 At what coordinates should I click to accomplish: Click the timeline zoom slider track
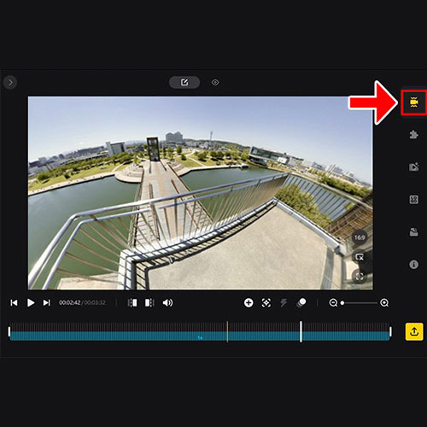pyautogui.click(x=360, y=303)
